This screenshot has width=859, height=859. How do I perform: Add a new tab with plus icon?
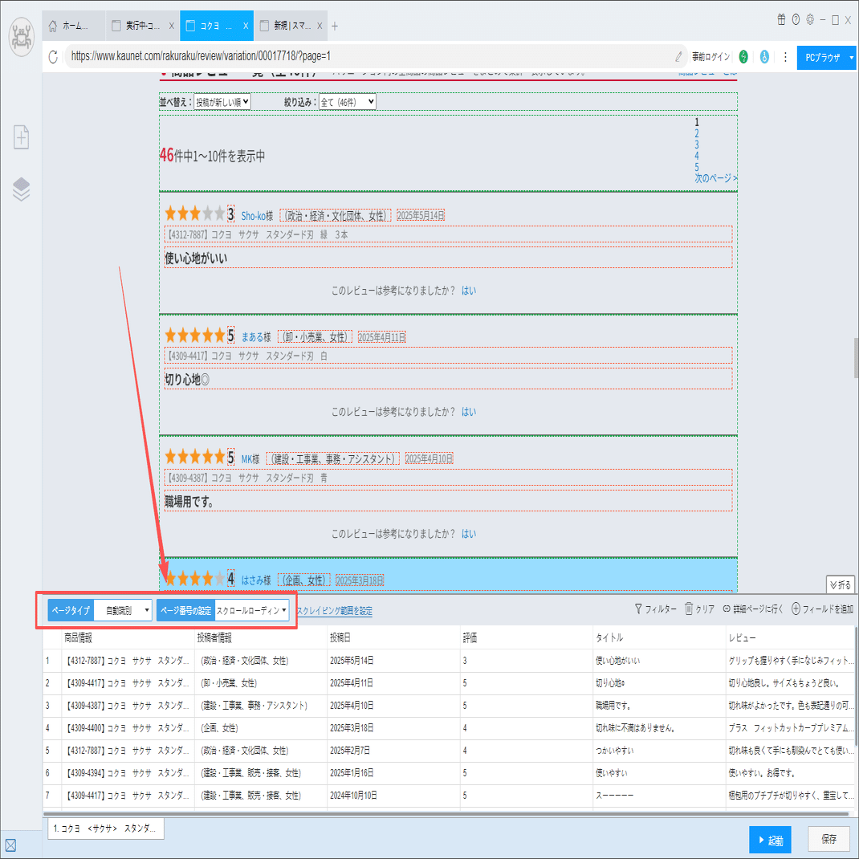(335, 26)
